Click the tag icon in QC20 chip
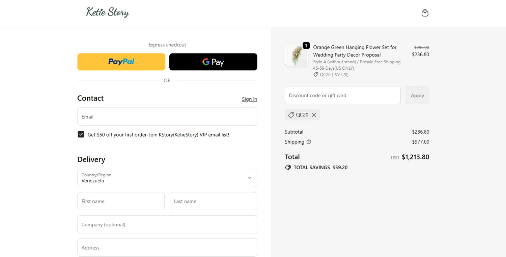The image size is (506, 257). tap(291, 115)
